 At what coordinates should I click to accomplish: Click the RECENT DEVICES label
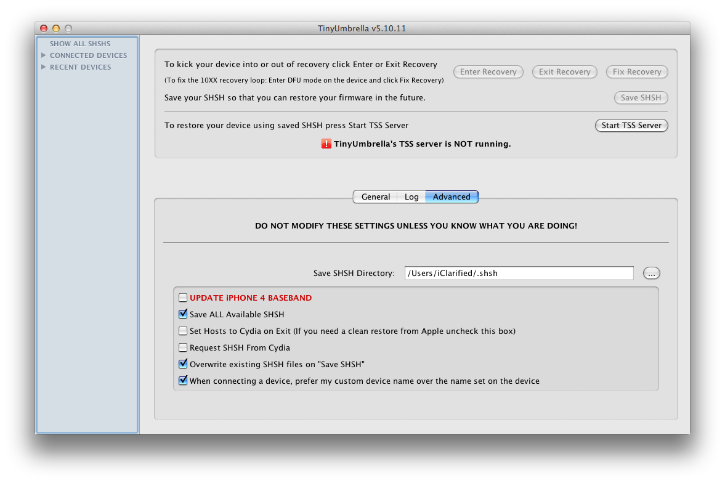click(x=81, y=67)
